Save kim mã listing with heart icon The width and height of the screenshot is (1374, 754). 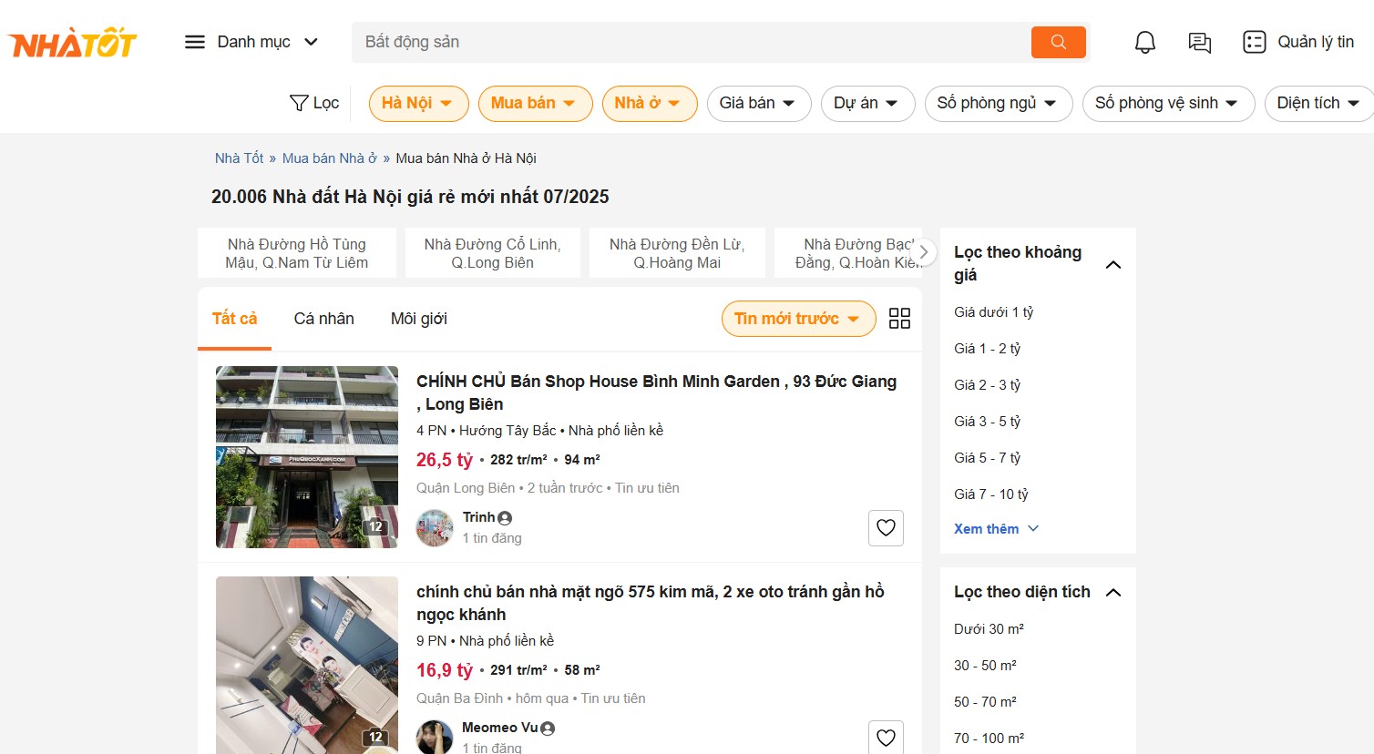tap(886, 738)
